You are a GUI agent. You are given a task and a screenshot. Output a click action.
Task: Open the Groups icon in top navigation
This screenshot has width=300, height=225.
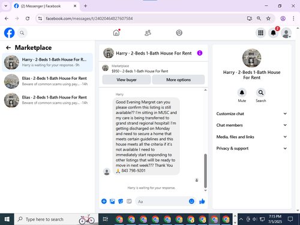pyautogui.click(x=179, y=33)
